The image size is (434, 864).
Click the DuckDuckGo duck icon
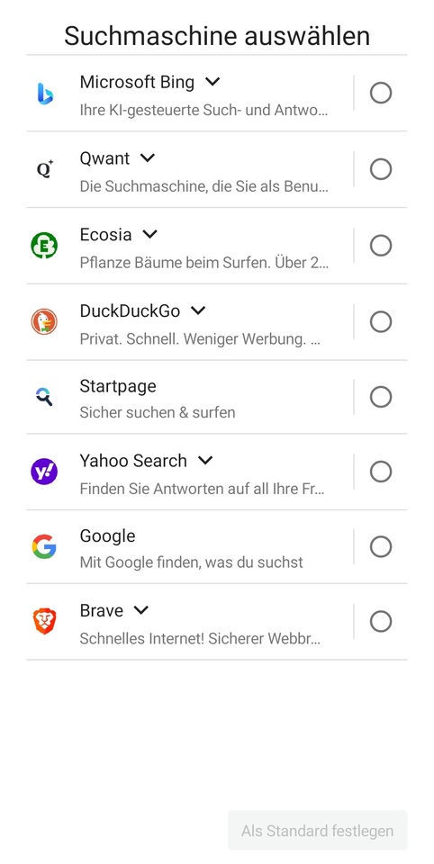[x=44, y=321]
